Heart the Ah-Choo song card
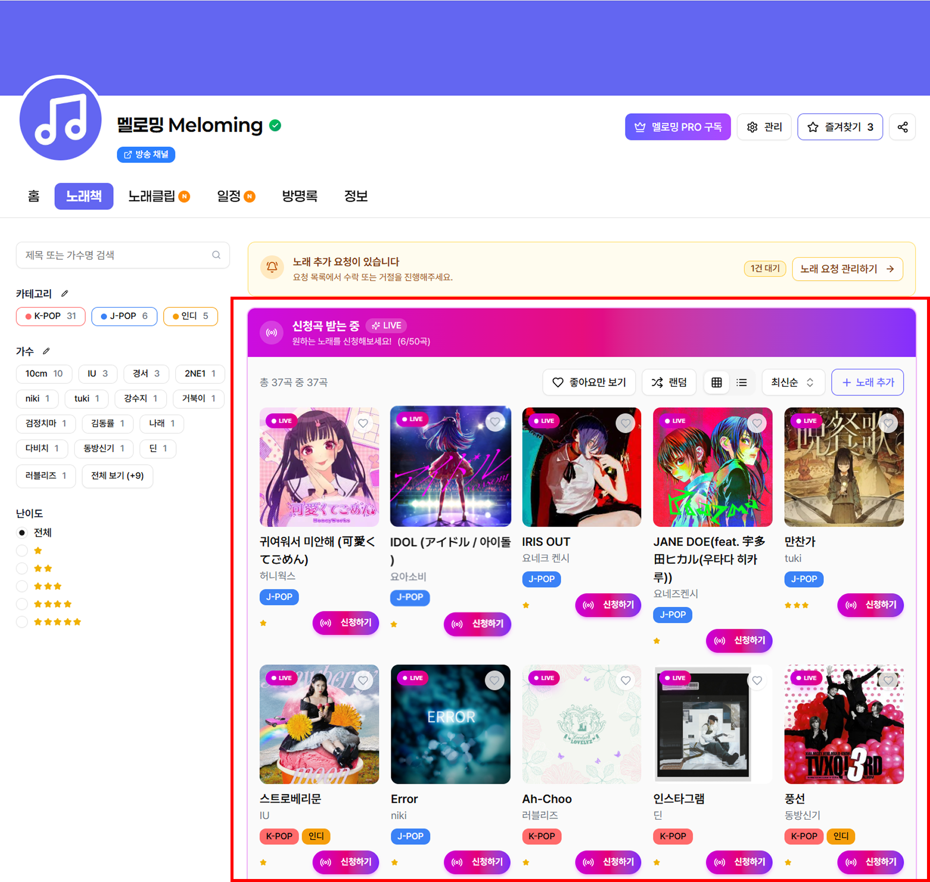 tap(626, 681)
